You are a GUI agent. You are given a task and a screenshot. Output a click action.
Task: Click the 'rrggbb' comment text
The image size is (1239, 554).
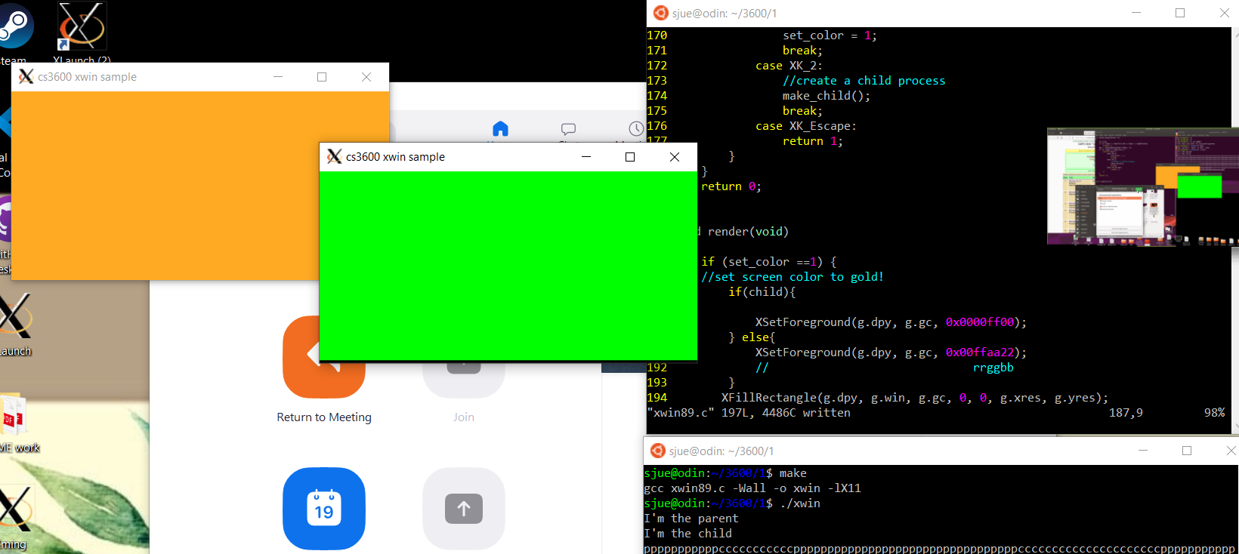pyautogui.click(x=993, y=368)
